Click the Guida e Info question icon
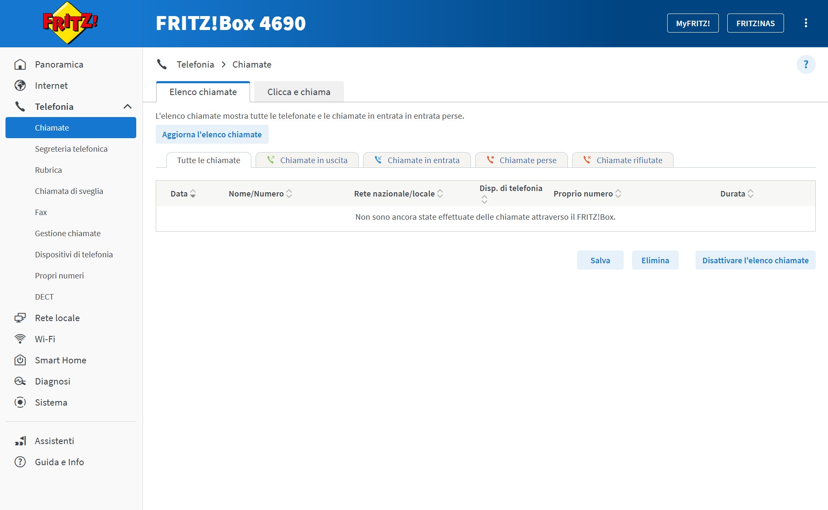The image size is (828, 510). pos(20,462)
